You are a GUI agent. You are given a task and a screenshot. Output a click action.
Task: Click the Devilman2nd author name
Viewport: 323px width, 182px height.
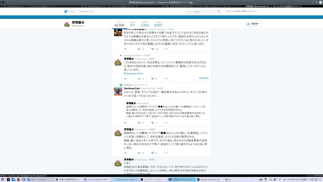[131, 88]
